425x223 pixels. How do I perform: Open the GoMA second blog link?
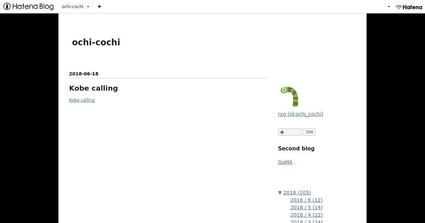pos(285,162)
